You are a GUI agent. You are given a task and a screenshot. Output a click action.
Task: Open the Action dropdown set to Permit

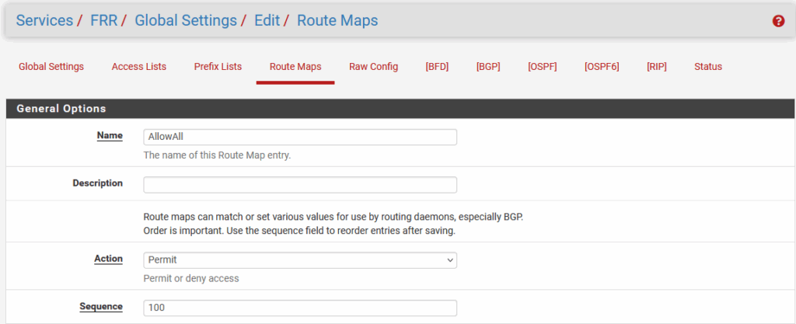point(300,260)
